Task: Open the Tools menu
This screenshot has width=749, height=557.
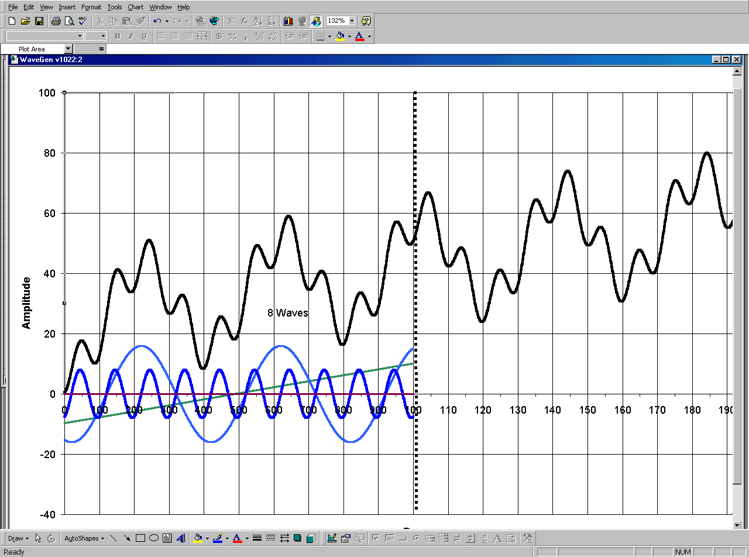Action: 115,7
